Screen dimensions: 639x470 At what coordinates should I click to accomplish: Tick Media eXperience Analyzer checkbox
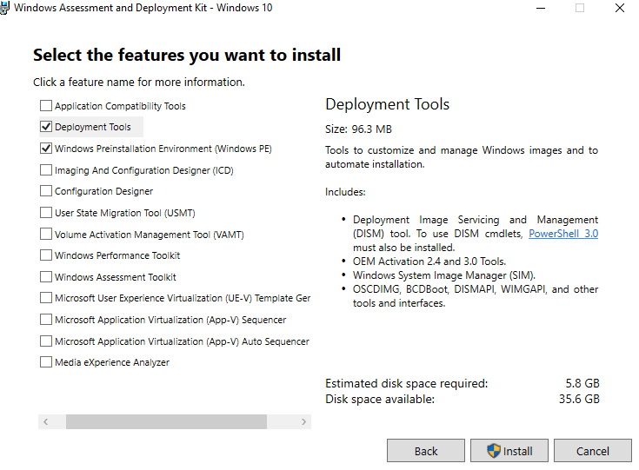[x=46, y=362]
